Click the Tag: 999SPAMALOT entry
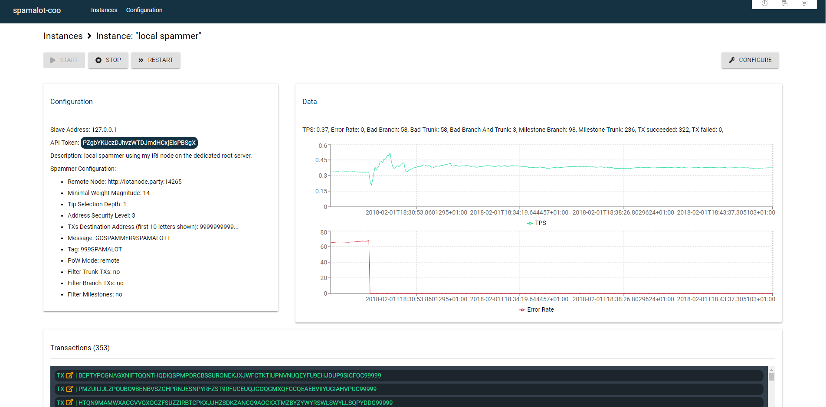This screenshot has width=826, height=407. (95, 249)
